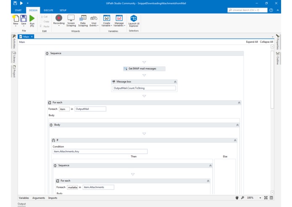
Task: Open the Variables panel
Action: click(x=24, y=198)
